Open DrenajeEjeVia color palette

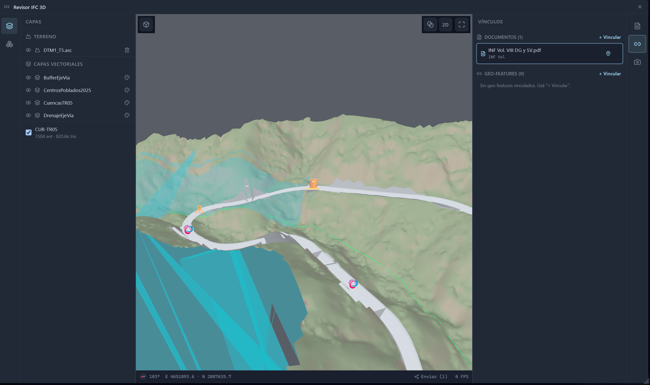click(127, 115)
